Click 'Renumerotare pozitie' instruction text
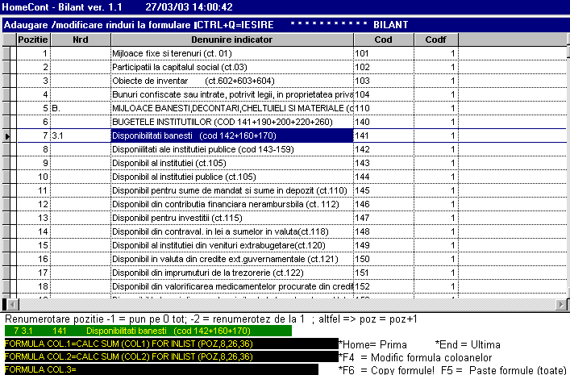This screenshot has height=375, width=570. coord(211,319)
